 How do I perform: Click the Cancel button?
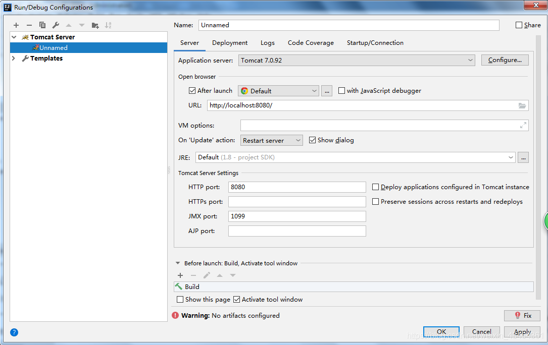point(482,332)
